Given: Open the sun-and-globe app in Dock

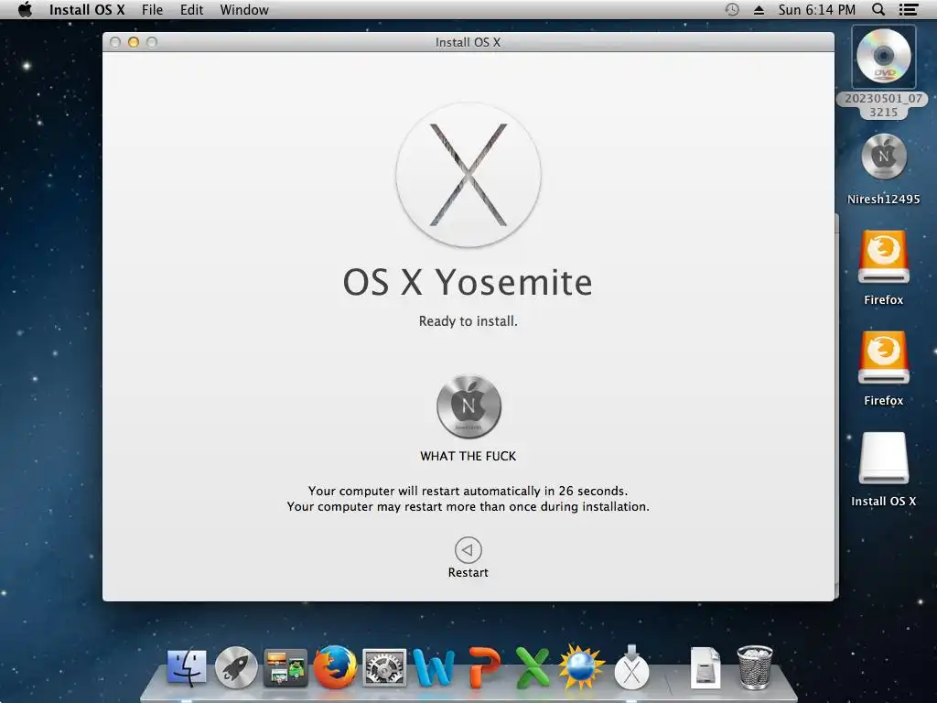Looking at the screenshot, I should coord(582,667).
